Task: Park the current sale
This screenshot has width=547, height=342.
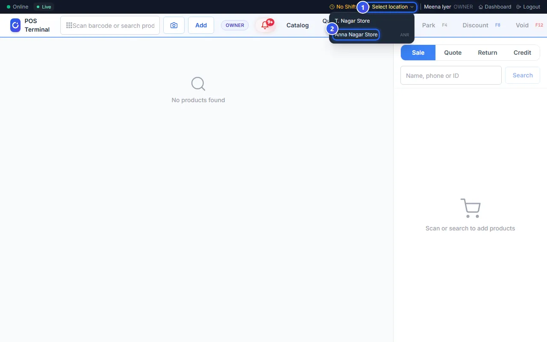Action: point(435,25)
